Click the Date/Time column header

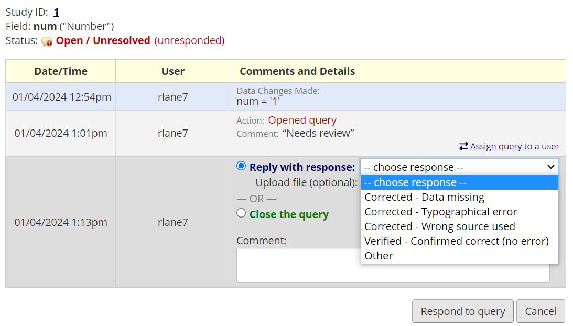pos(61,71)
